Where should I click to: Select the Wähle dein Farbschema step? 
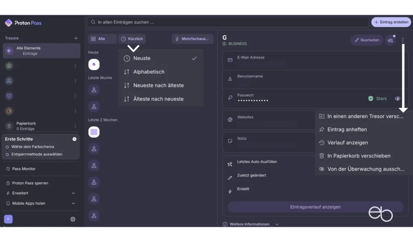pyautogui.click(x=32, y=147)
